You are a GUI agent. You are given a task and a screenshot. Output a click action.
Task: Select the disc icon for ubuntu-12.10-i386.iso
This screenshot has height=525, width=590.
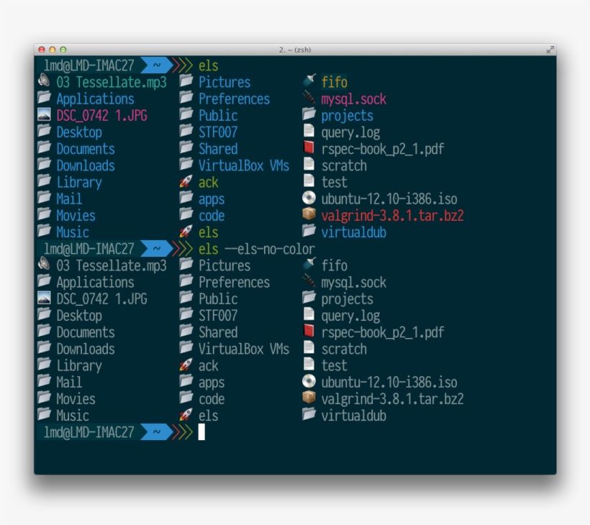pos(308,198)
